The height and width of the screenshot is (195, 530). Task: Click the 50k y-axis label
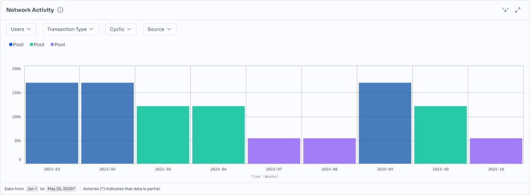tap(18, 141)
